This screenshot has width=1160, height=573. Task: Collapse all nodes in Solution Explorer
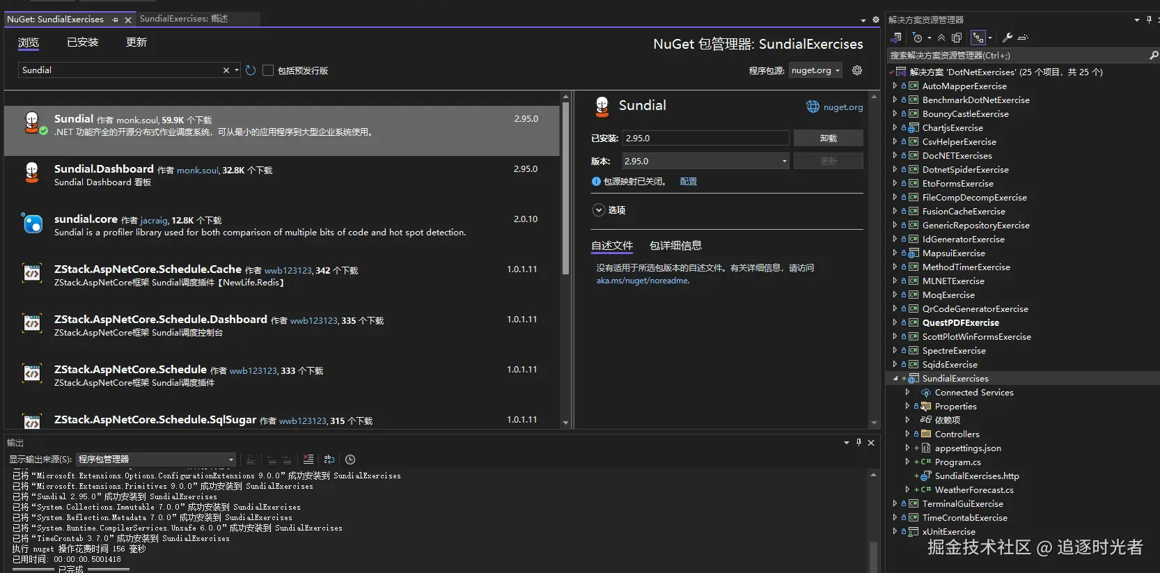click(941, 38)
